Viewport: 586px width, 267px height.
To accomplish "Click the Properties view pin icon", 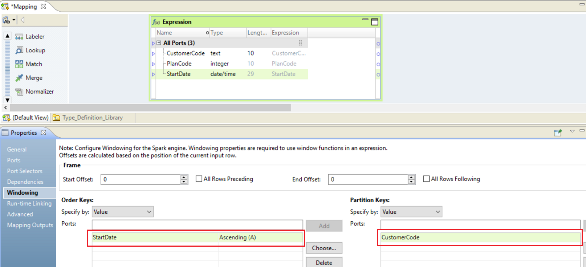I will coord(558,133).
